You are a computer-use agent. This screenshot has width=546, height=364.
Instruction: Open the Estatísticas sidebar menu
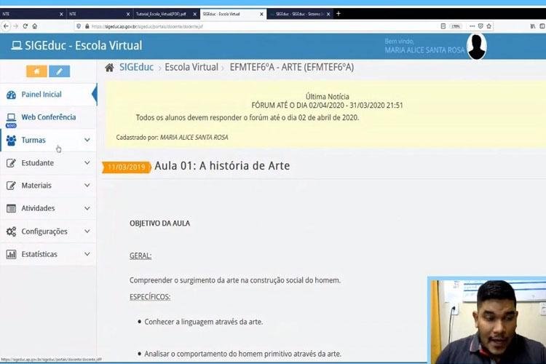[48, 254]
